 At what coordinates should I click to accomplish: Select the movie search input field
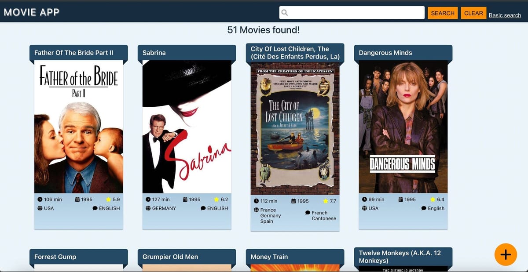pos(352,13)
